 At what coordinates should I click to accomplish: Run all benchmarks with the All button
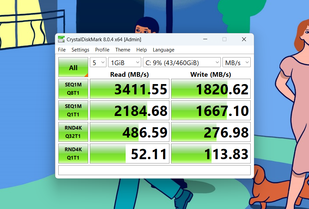pyautogui.click(x=73, y=67)
